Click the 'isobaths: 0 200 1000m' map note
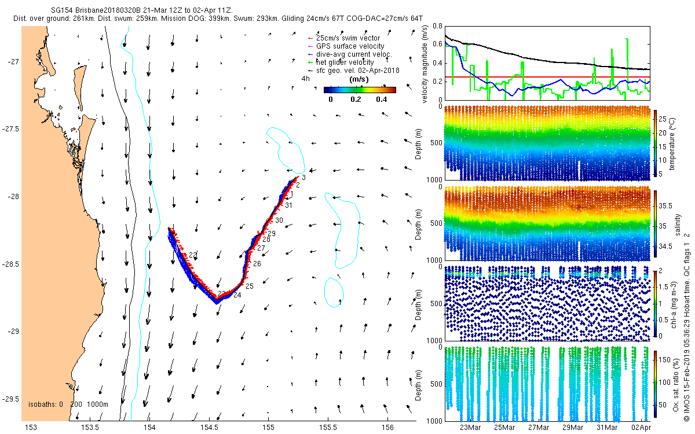The height and width of the screenshot is (434, 695). click(x=68, y=404)
